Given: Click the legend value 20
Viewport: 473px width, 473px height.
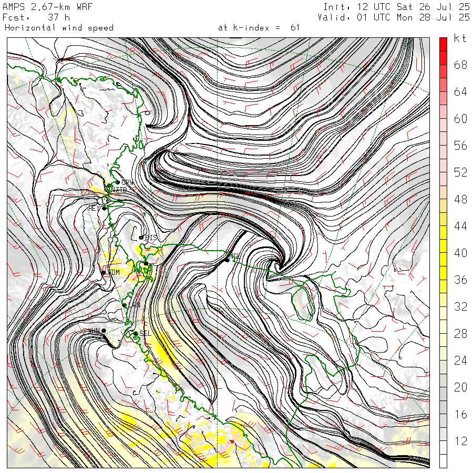Looking at the screenshot, I should coord(460,387).
